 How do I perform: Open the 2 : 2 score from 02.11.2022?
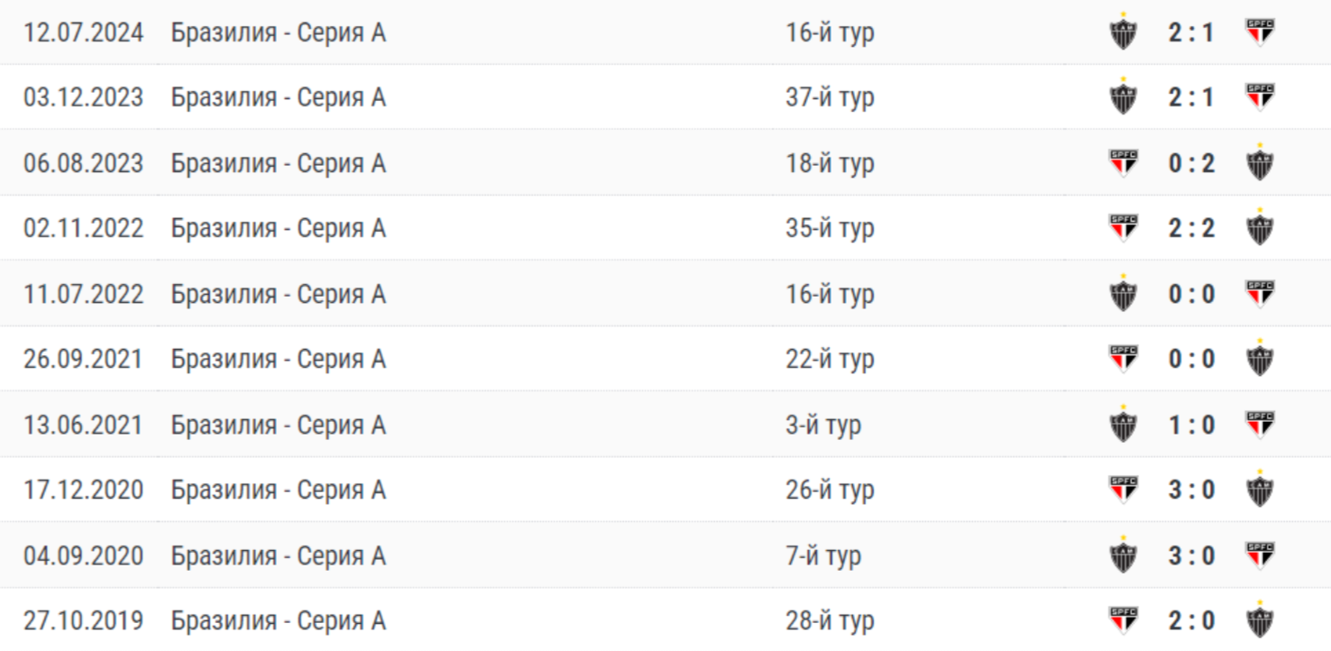pyautogui.click(x=1191, y=228)
